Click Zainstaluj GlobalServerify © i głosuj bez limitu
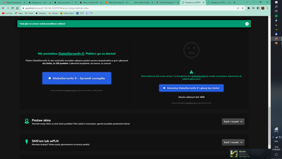This screenshot has height=159, width=282. [x=191, y=88]
